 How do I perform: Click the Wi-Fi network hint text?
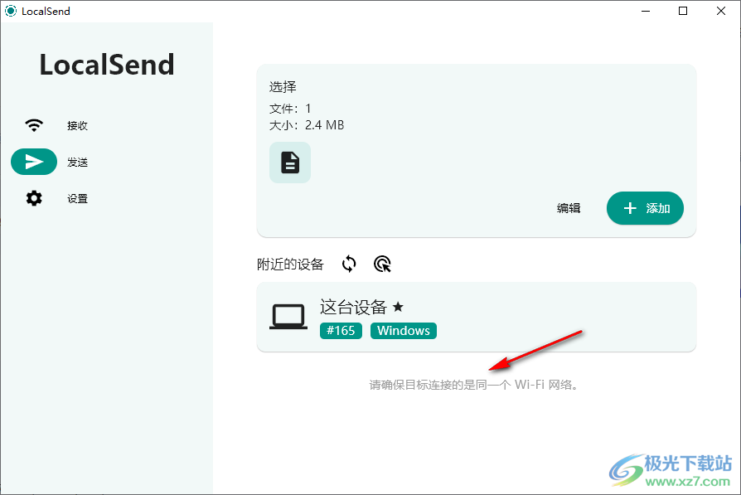point(474,385)
